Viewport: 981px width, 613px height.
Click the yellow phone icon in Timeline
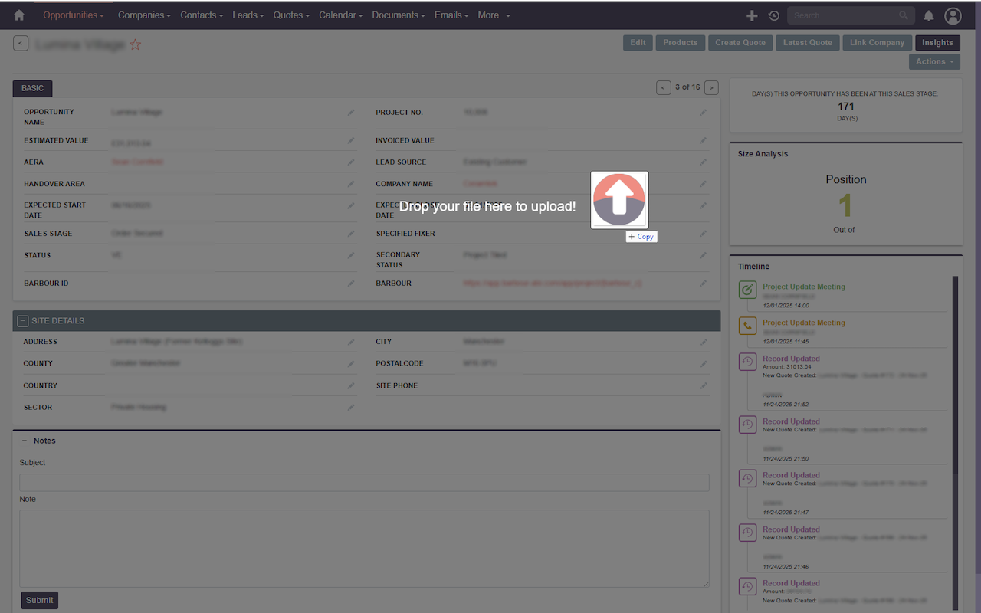pos(747,326)
